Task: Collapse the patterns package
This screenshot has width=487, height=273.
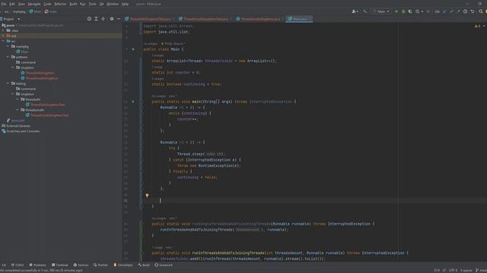Action: [x=8, y=57]
